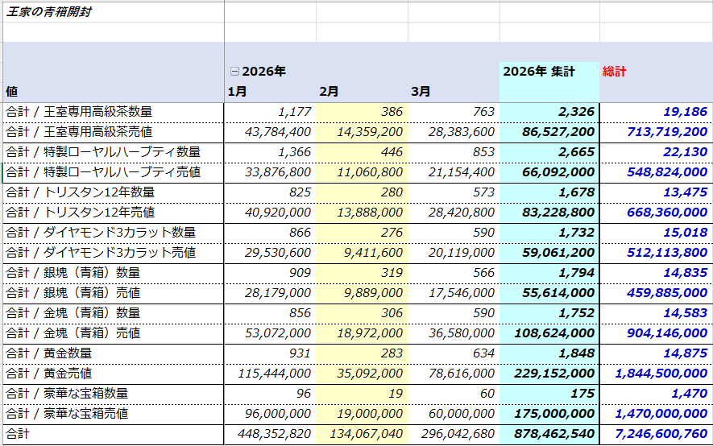Click the 1月 column header

click(237, 92)
